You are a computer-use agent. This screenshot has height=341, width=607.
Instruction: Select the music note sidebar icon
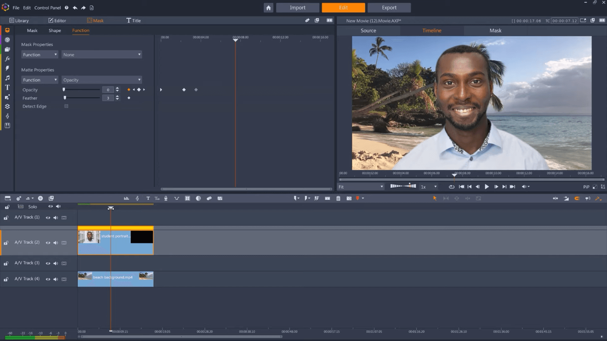click(7, 78)
